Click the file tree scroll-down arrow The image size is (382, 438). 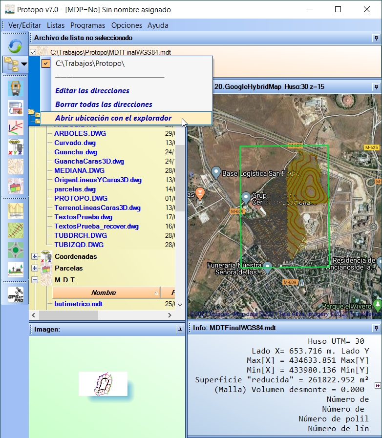[180, 305]
